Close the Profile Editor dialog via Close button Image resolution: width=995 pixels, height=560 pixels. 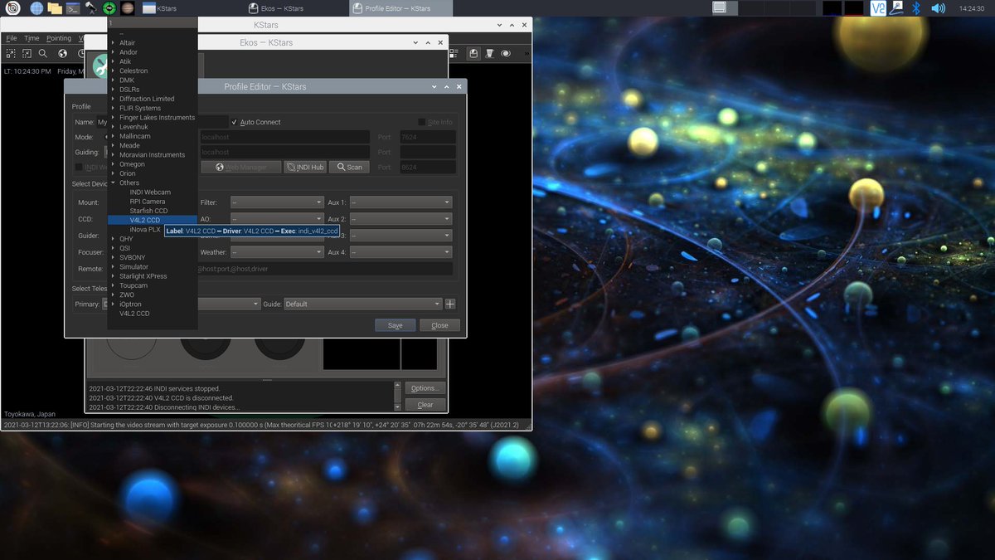coord(439,325)
